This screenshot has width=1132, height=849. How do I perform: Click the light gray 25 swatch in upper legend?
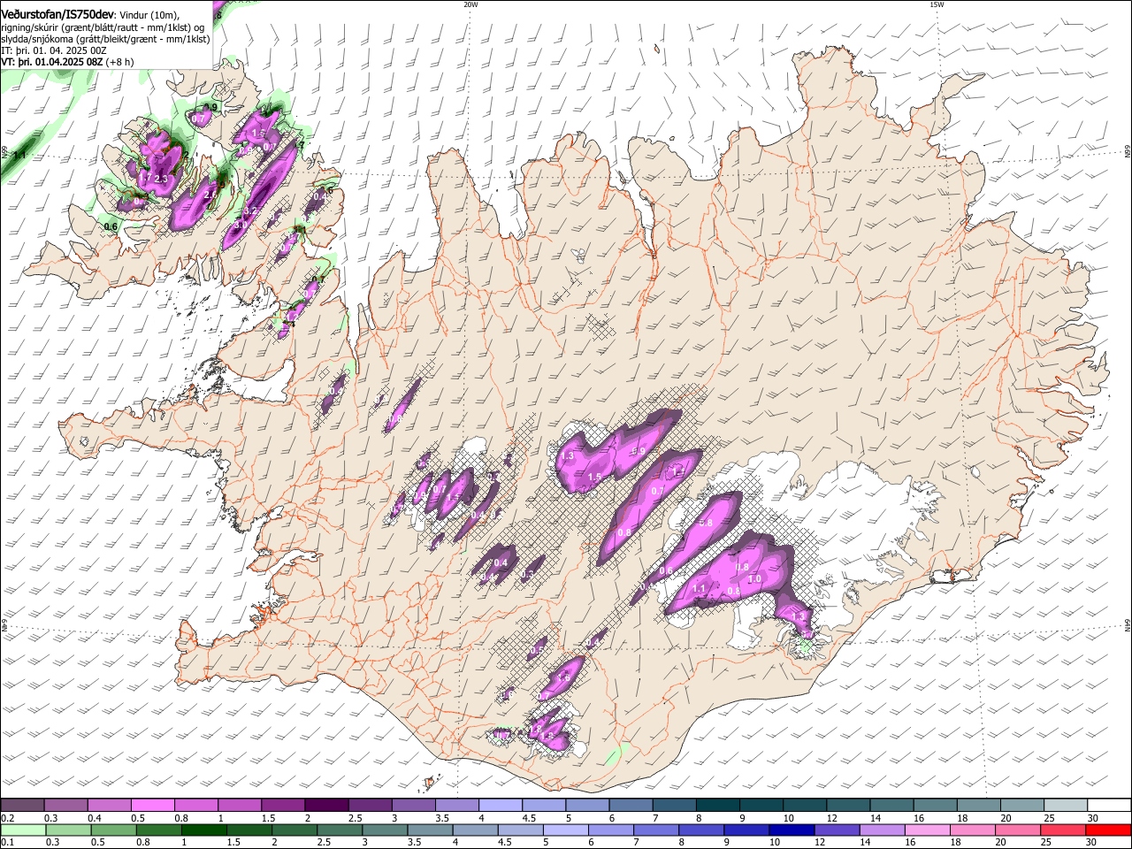(x=1066, y=806)
